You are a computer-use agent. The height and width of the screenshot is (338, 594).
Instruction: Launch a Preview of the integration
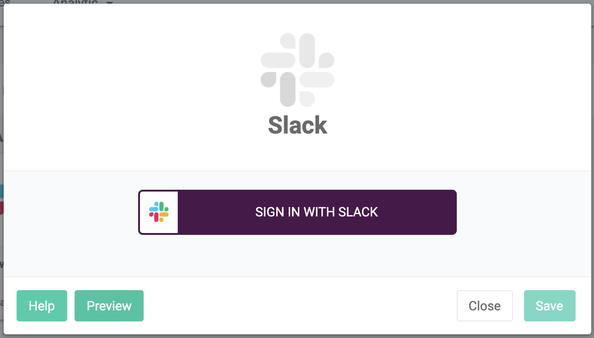pos(109,305)
